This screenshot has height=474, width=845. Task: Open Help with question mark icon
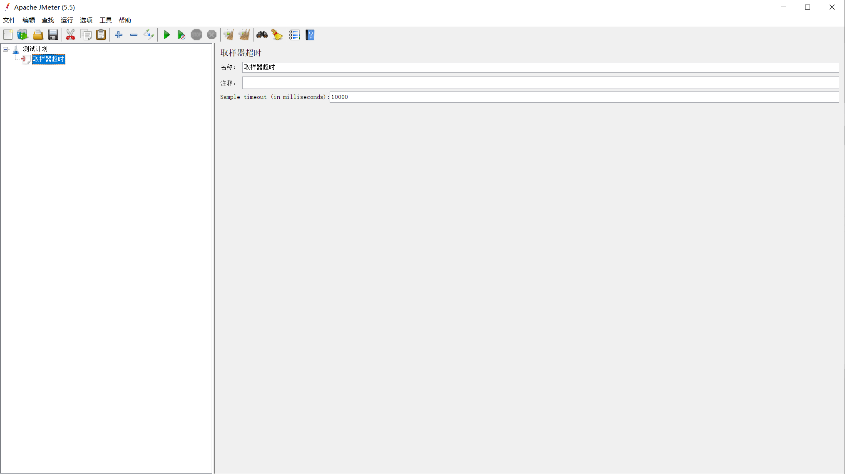[x=310, y=35]
